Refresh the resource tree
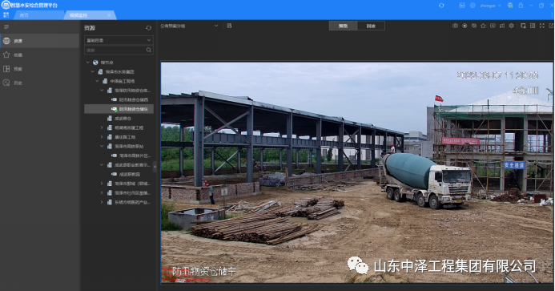 [x=149, y=27]
